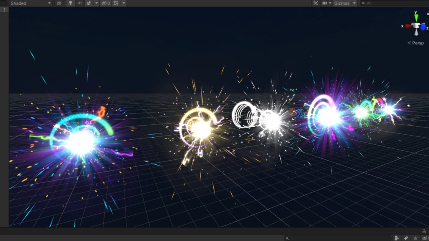
Task: Open the component editor tools icon
Action: pos(315,3)
